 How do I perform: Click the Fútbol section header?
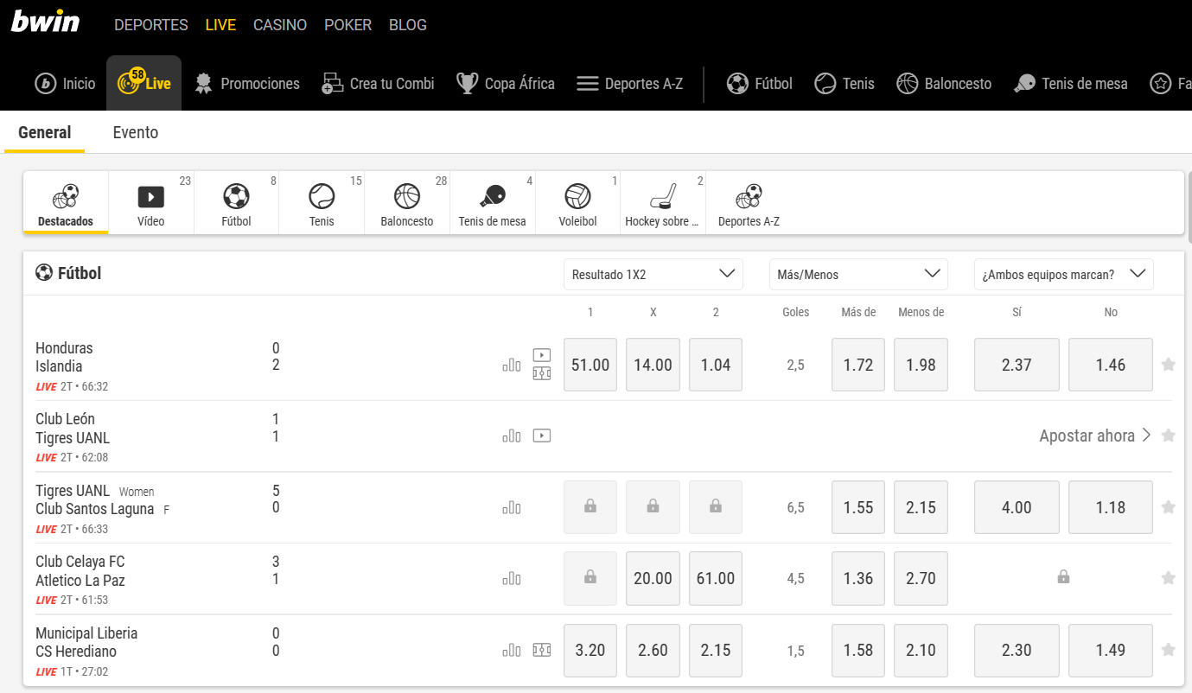point(68,273)
